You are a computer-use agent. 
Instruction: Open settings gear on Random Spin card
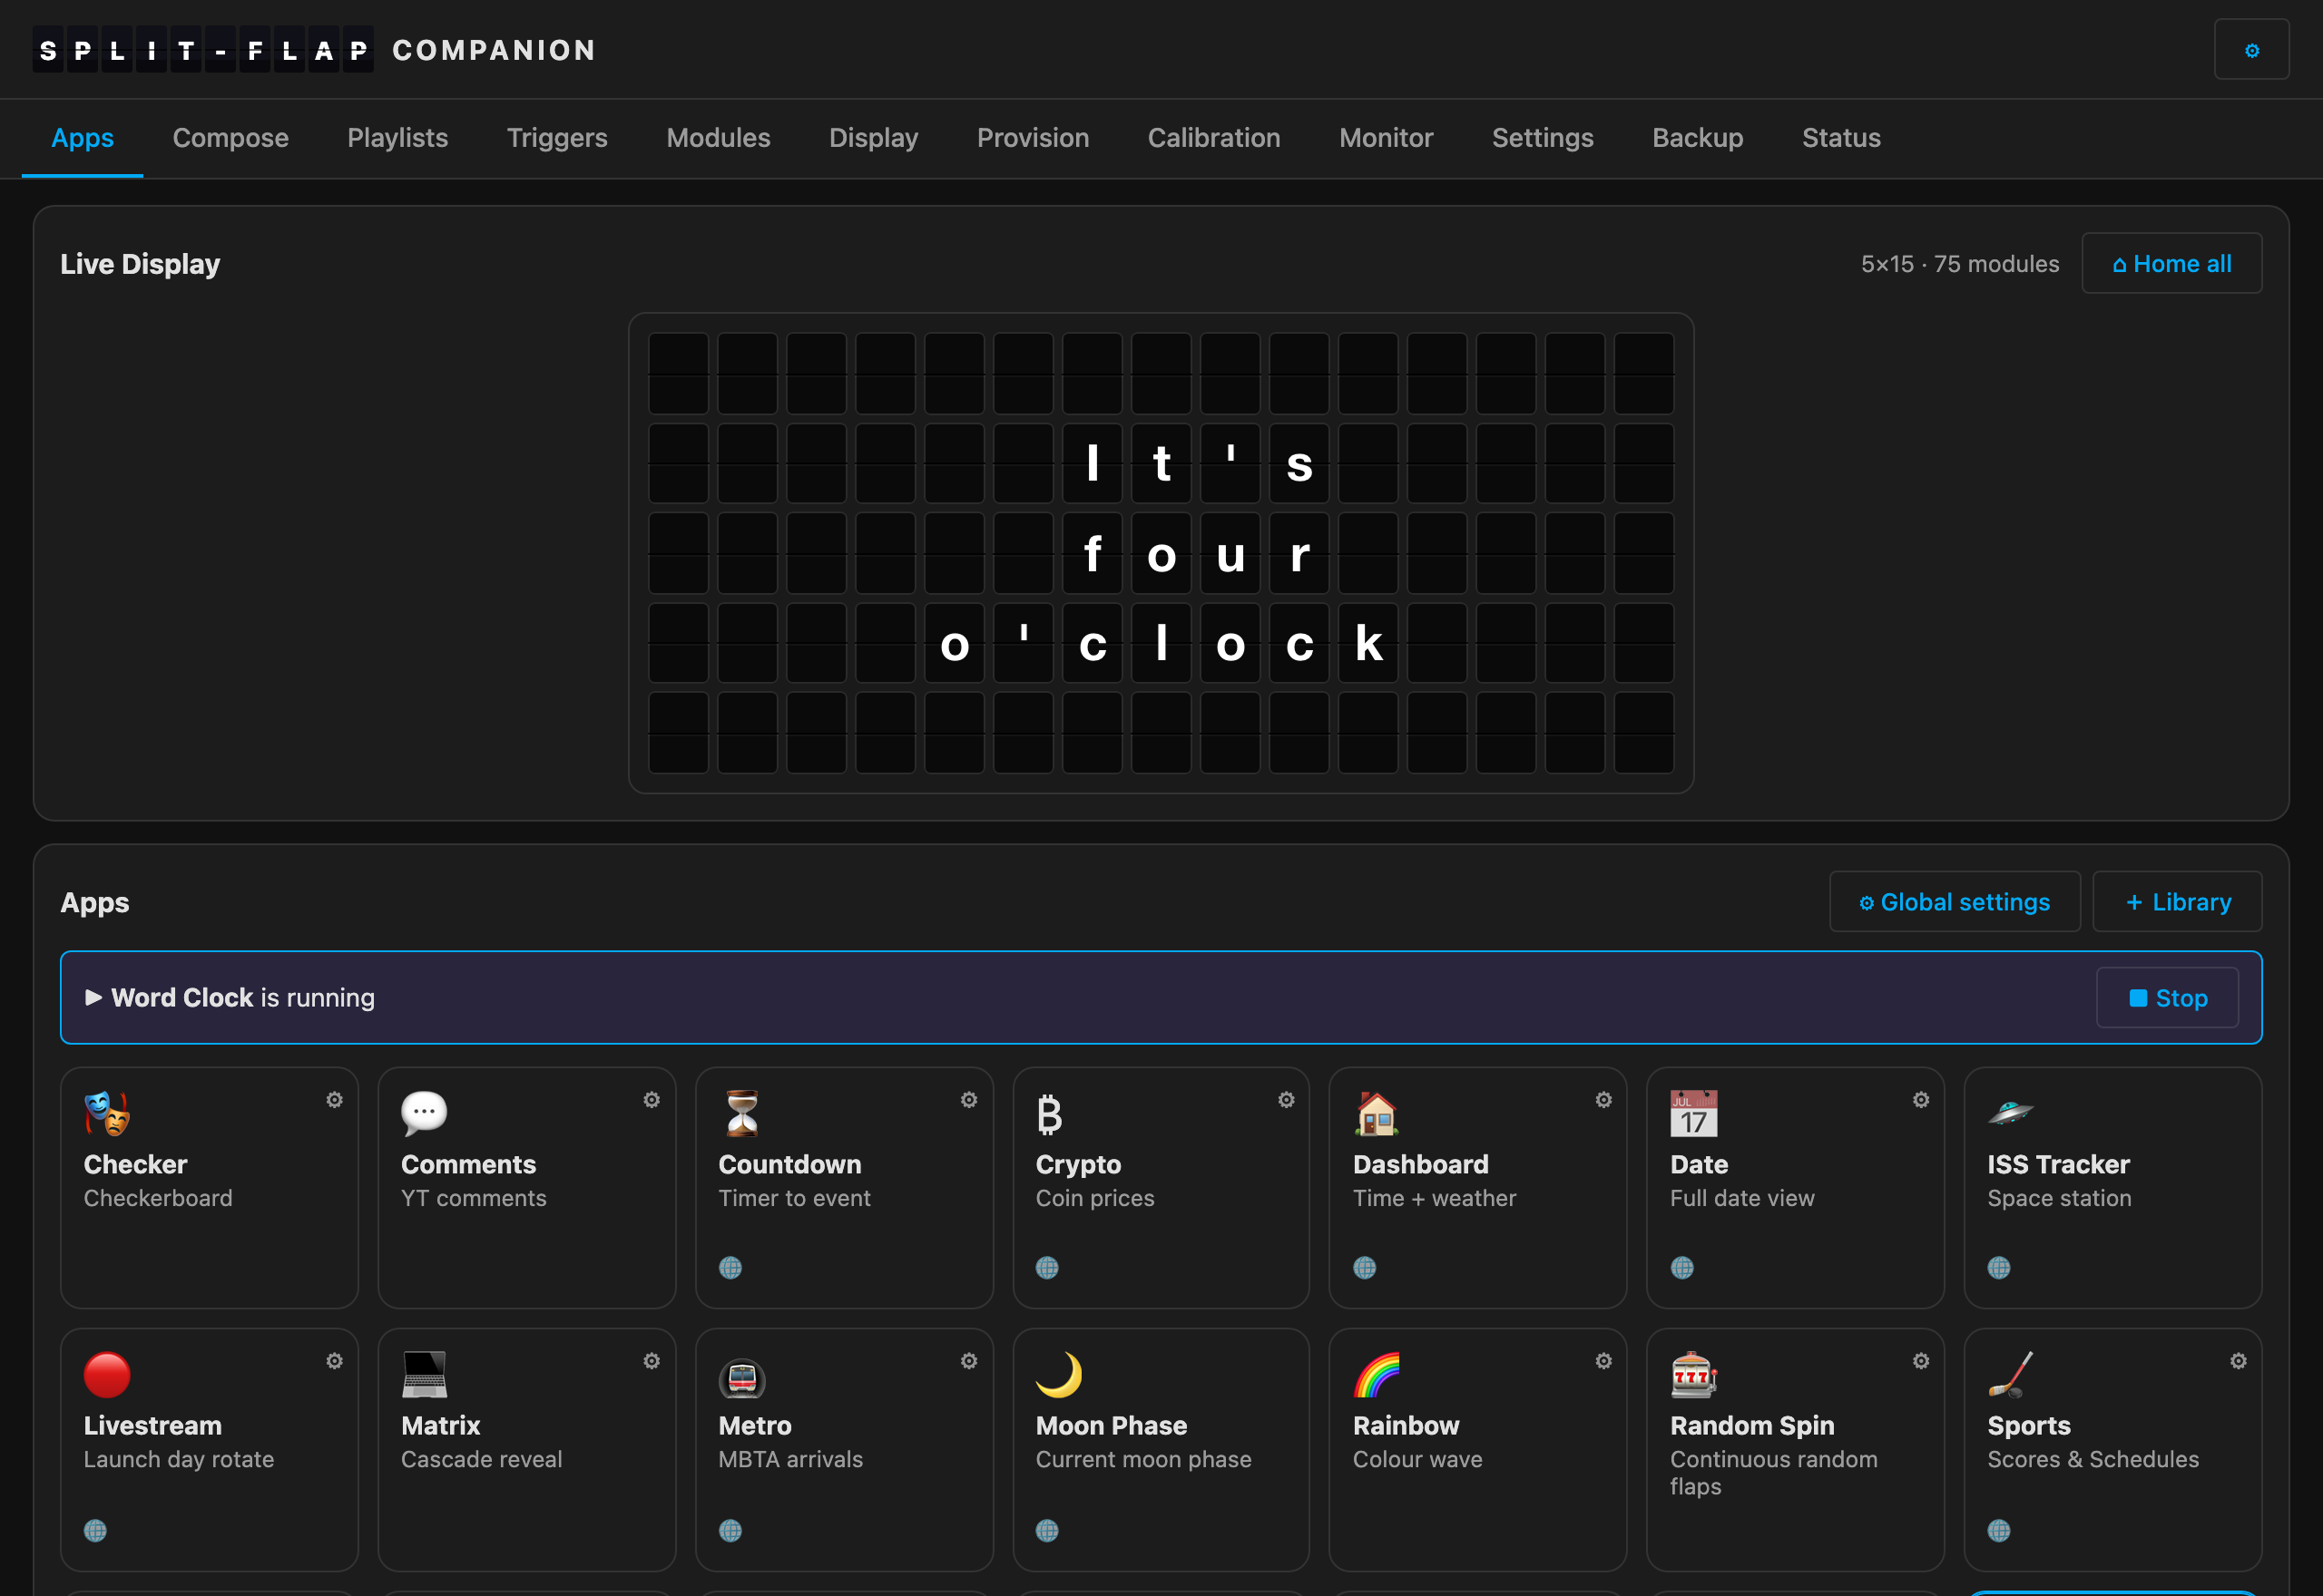click(1921, 1361)
